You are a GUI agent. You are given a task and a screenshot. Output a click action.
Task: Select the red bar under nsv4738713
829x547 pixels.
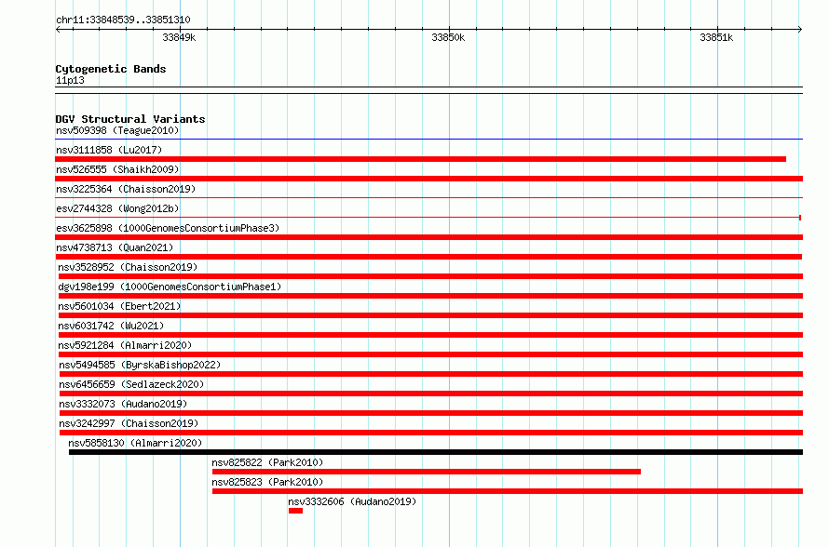[428, 257]
